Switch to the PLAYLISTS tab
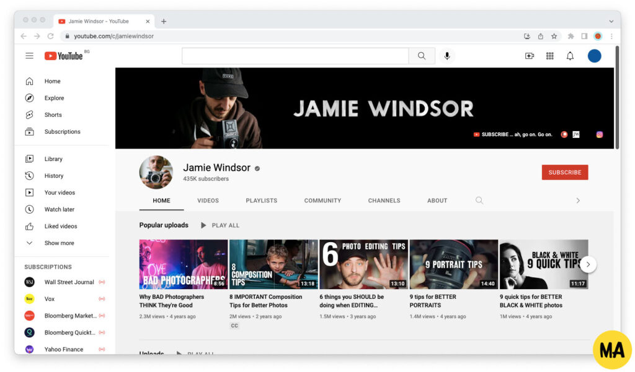 click(262, 201)
